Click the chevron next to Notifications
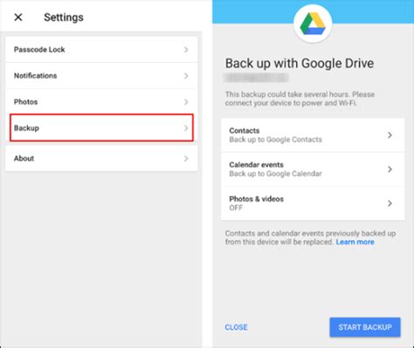The image size is (414, 348). pos(186,76)
